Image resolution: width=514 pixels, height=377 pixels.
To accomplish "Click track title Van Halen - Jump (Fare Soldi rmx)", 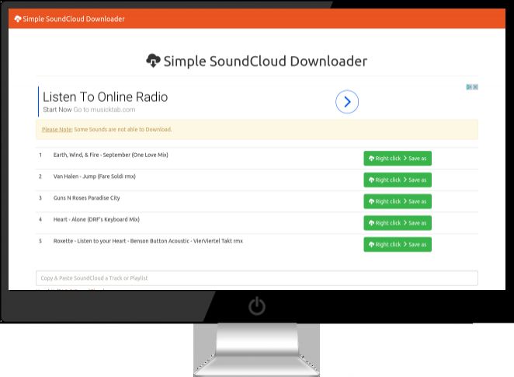I will coord(95,176).
